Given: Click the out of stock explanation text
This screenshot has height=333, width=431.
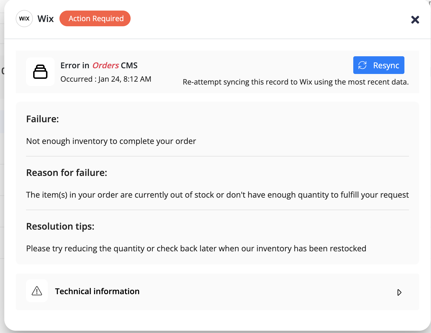Looking at the screenshot, I should pyautogui.click(x=217, y=195).
